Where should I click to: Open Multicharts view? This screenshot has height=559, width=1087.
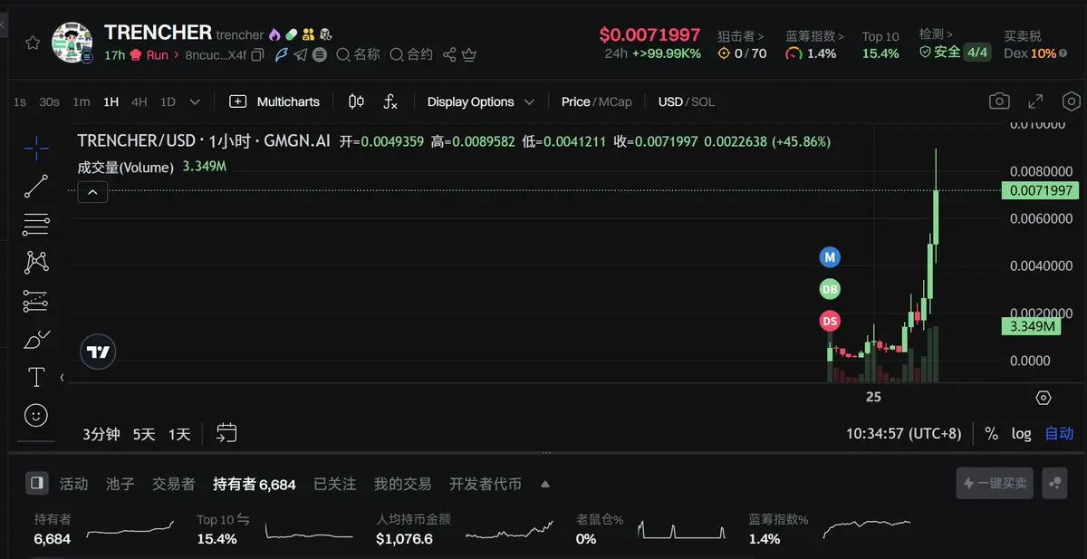click(274, 102)
